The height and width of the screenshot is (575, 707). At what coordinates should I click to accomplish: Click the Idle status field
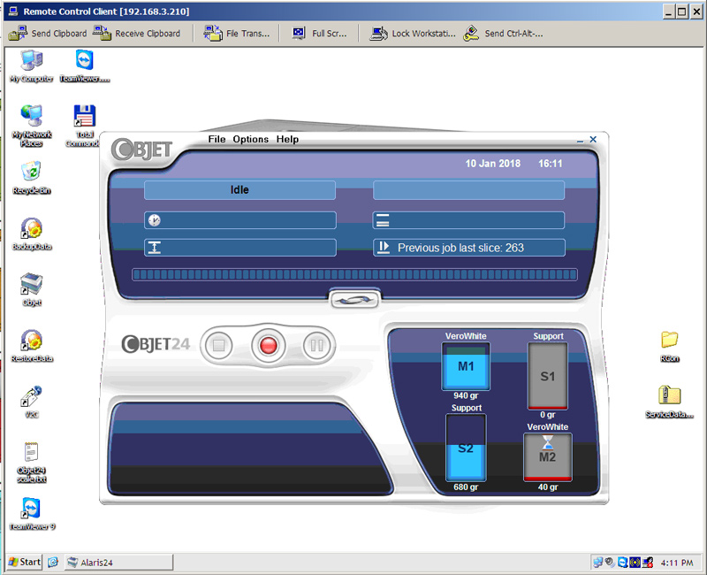click(x=239, y=190)
